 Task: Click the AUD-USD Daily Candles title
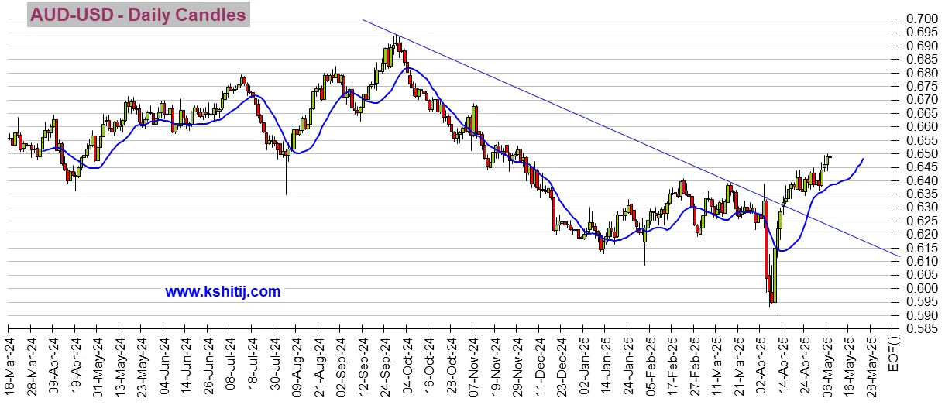coord(139,15)
